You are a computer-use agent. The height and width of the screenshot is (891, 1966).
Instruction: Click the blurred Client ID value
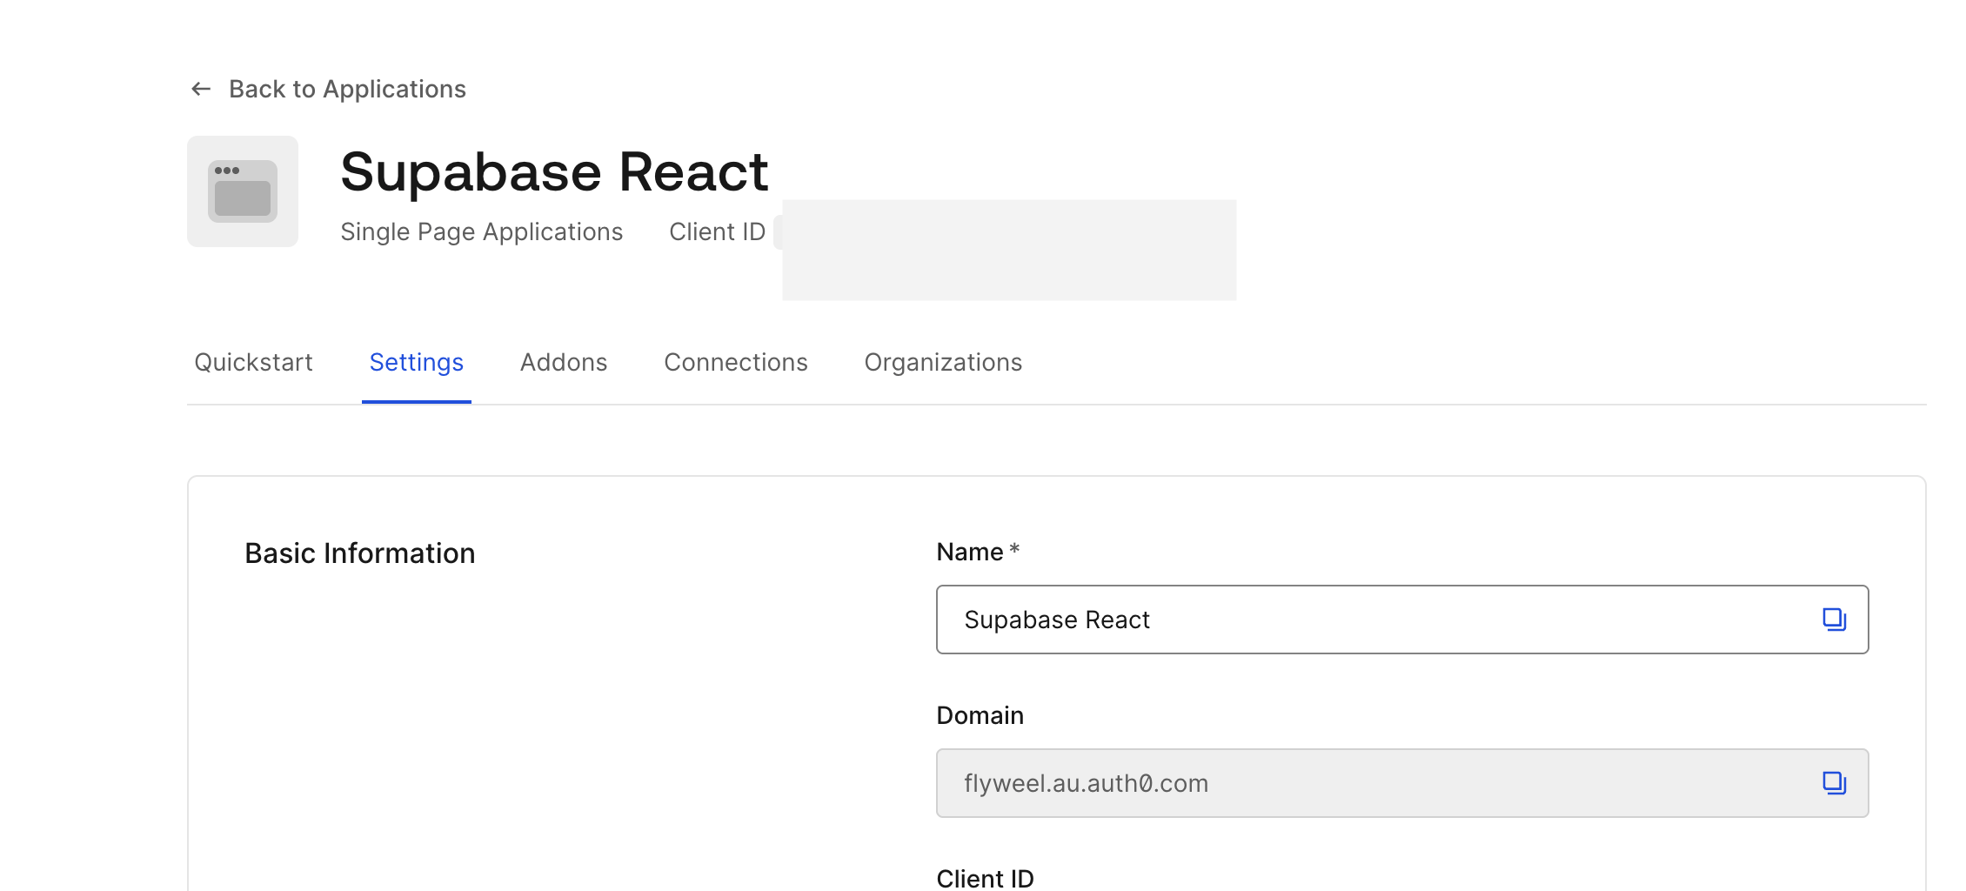point(1009,250)
